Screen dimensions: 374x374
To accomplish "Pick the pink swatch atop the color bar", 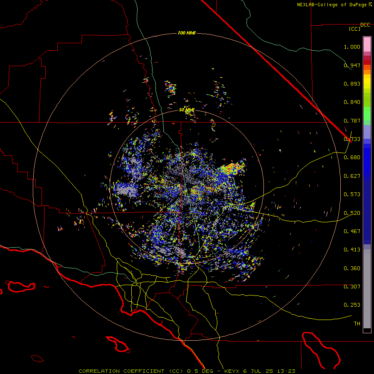I will coord(367,44).
